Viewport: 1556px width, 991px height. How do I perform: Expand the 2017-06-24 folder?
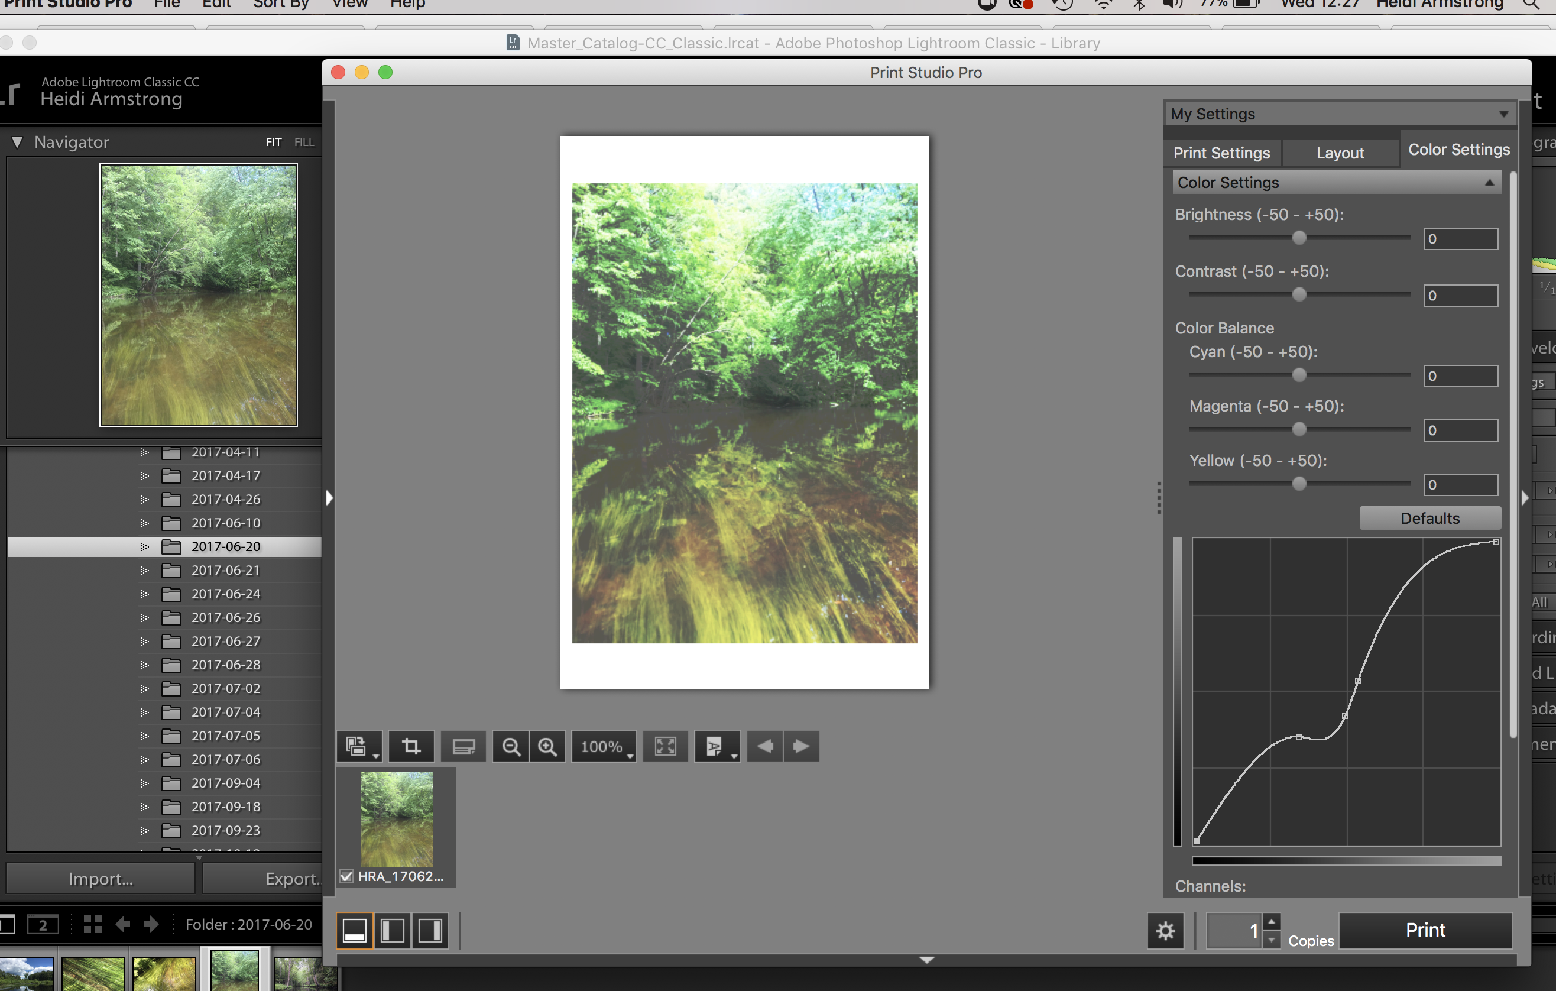click(x=142, y=594)
